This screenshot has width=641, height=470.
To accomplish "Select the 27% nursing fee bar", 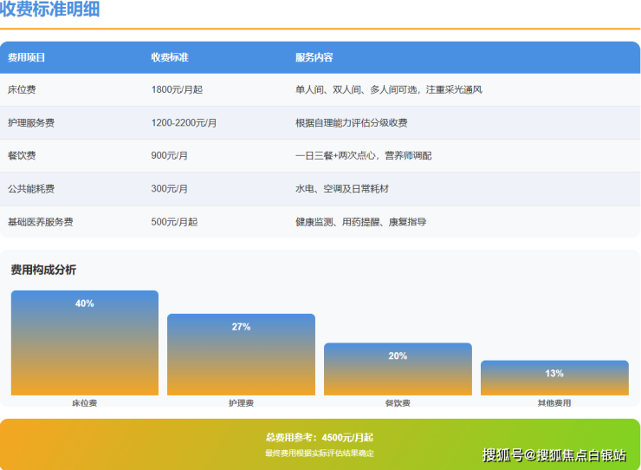I will (241, 355).
